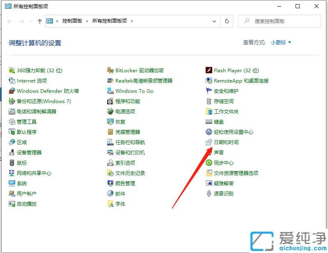328x253 pixels.
Task: Click the up-level arrow navigation button
Action: (39, 21)
